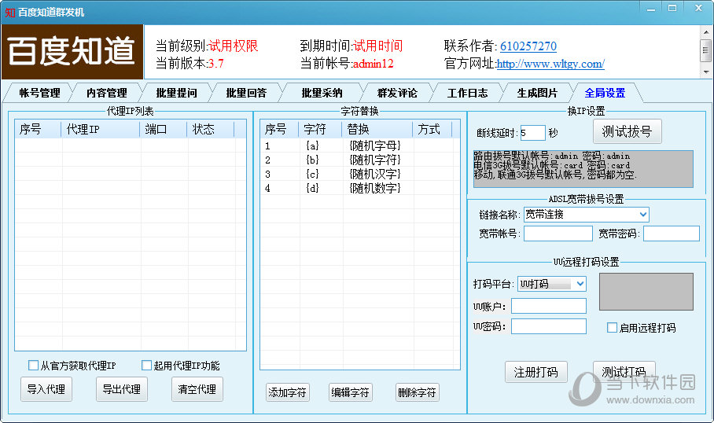Screen dimensions: 714x423
Task: Click the 测试打码 button
Action: click(624, 372)
